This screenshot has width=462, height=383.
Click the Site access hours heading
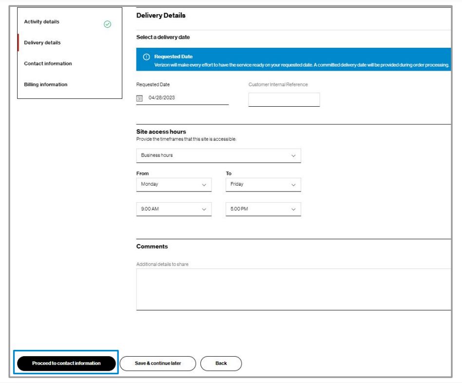click(x=161, y=132)
